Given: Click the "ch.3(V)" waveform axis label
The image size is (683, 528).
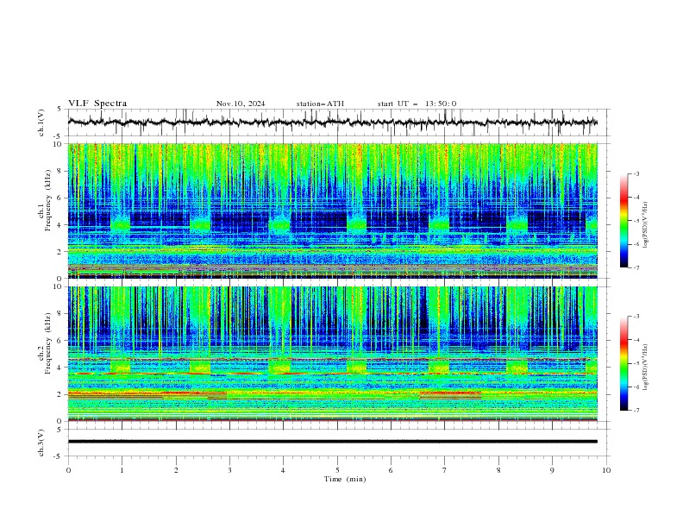Looking at the screenshot, I should (x=41, y=443).
